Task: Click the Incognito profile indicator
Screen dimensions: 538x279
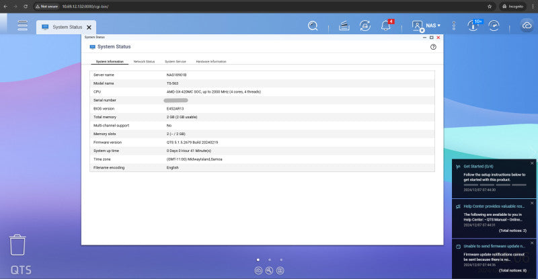Action: point(513,6)
